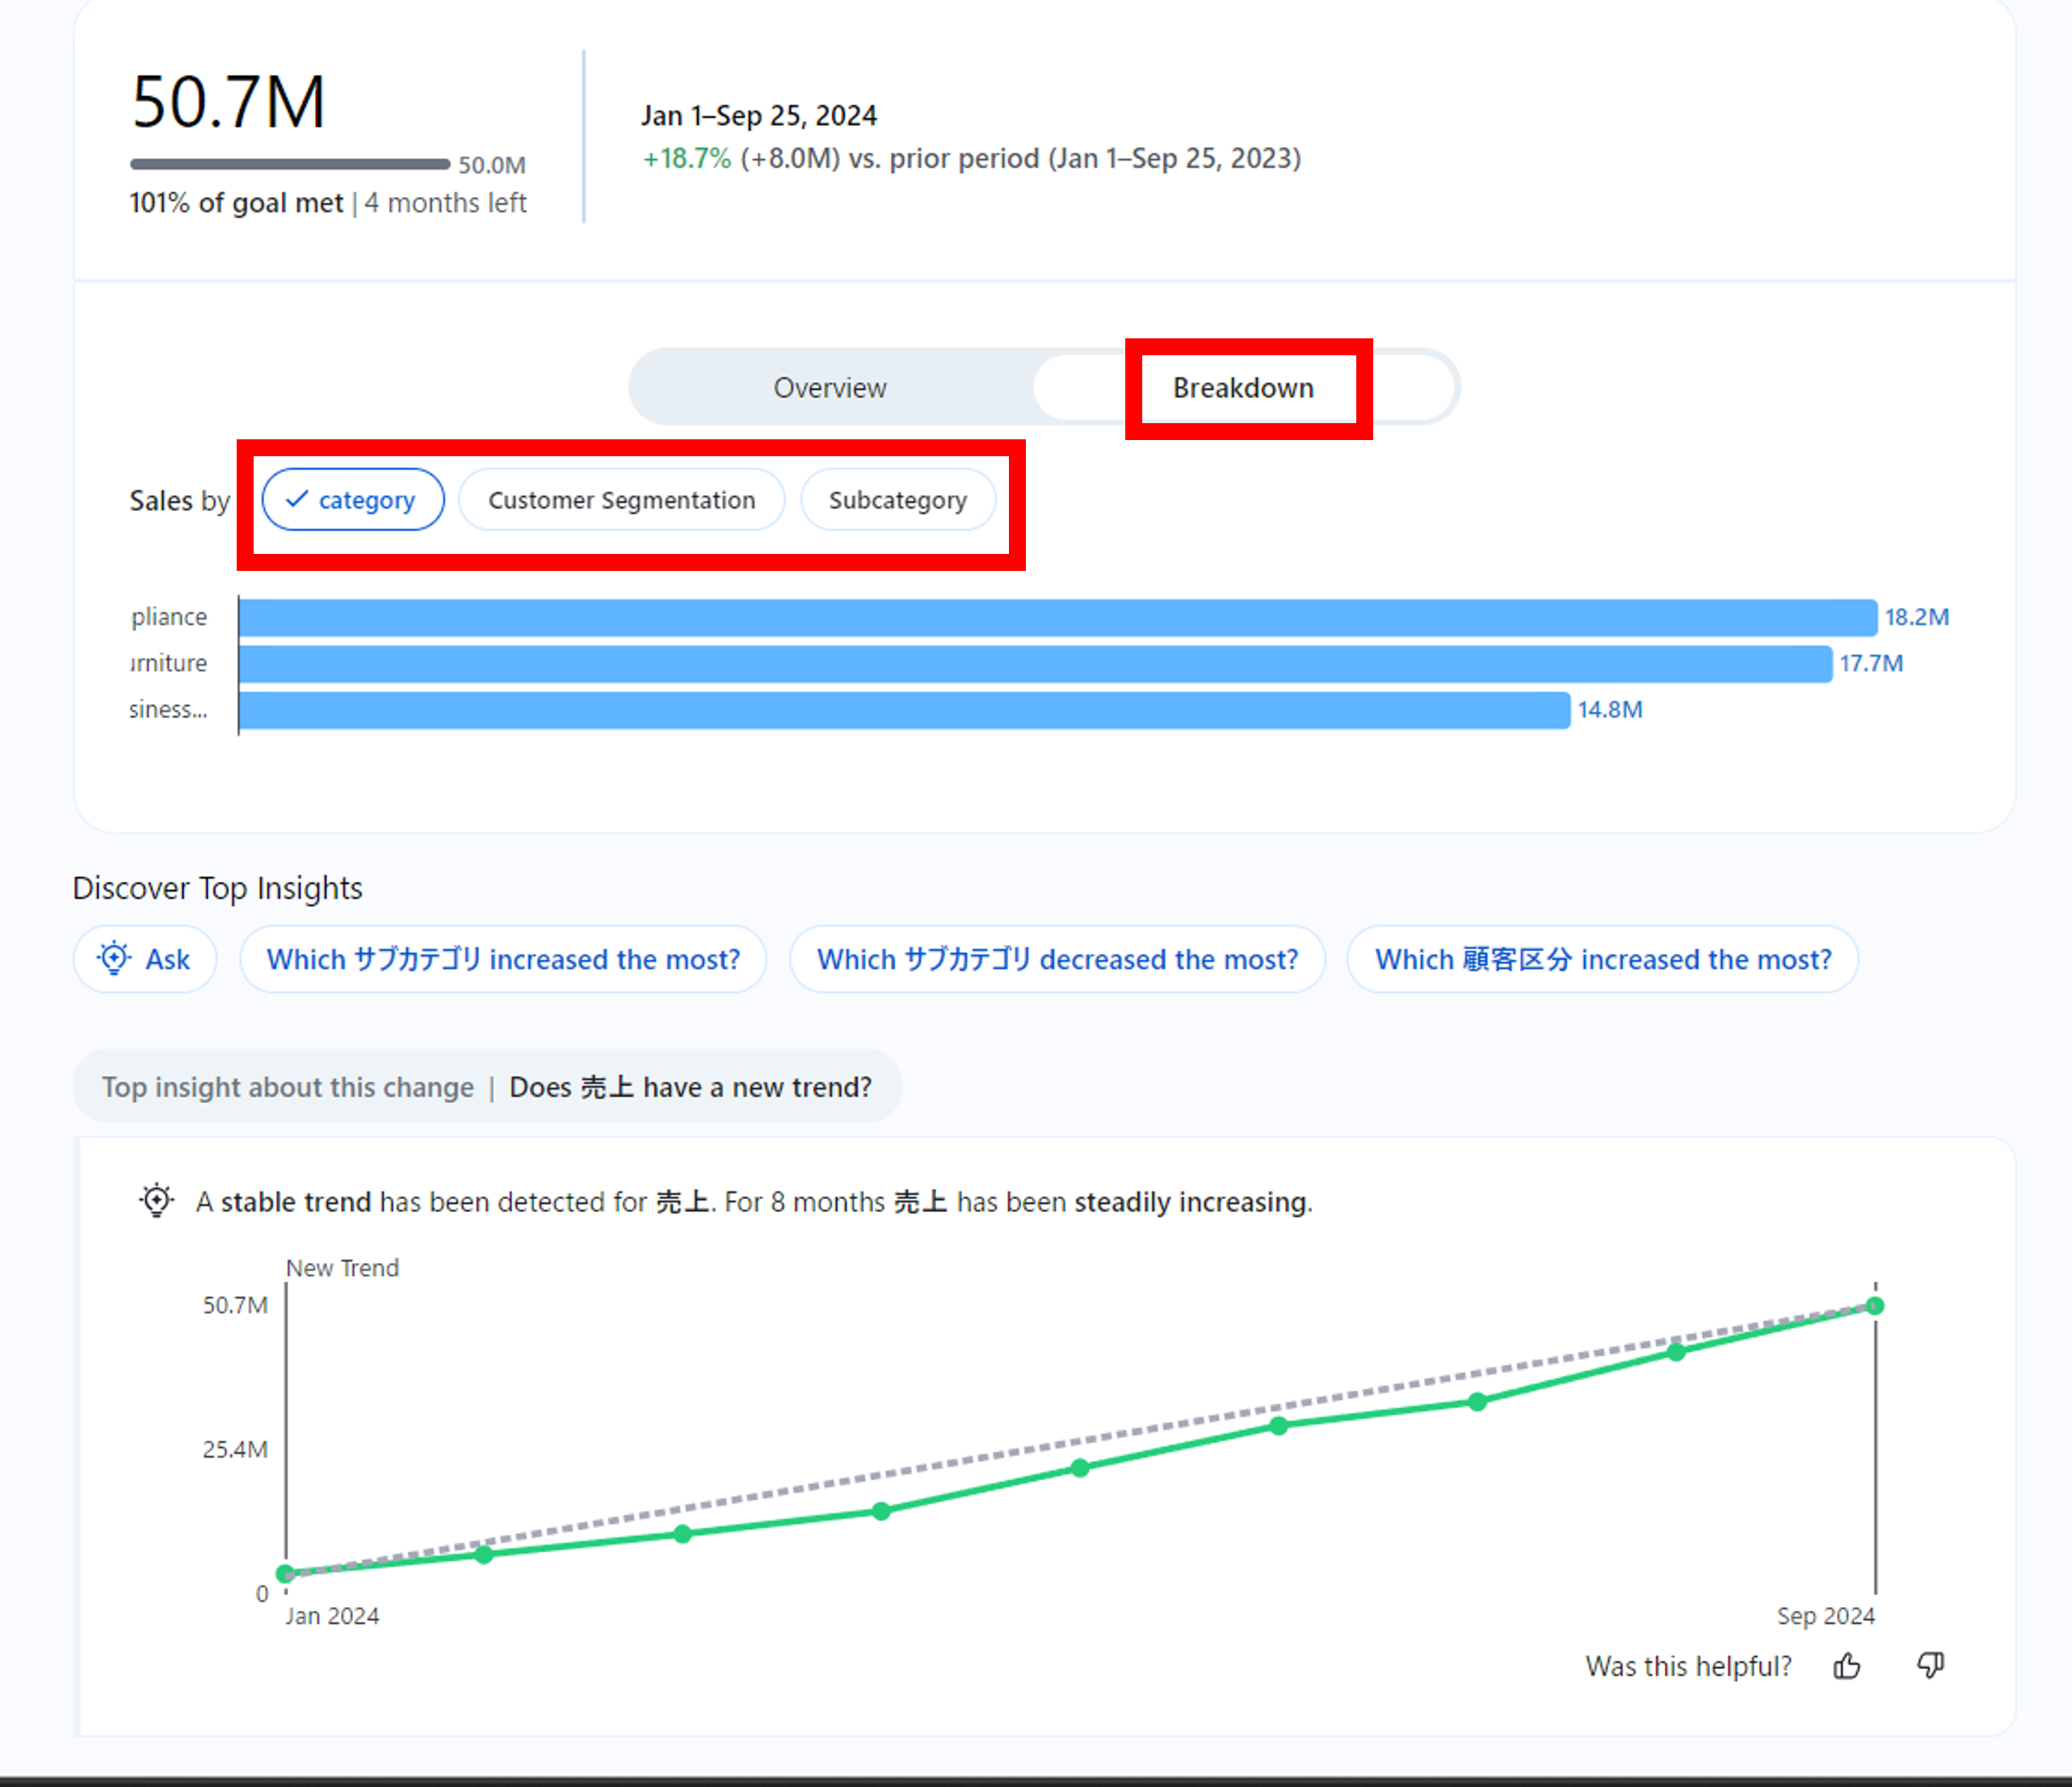Ask which サブカテゴリ increased the most
Image resolution: width=2072 pixels, height=1787 pixels.
coord(503,959)
